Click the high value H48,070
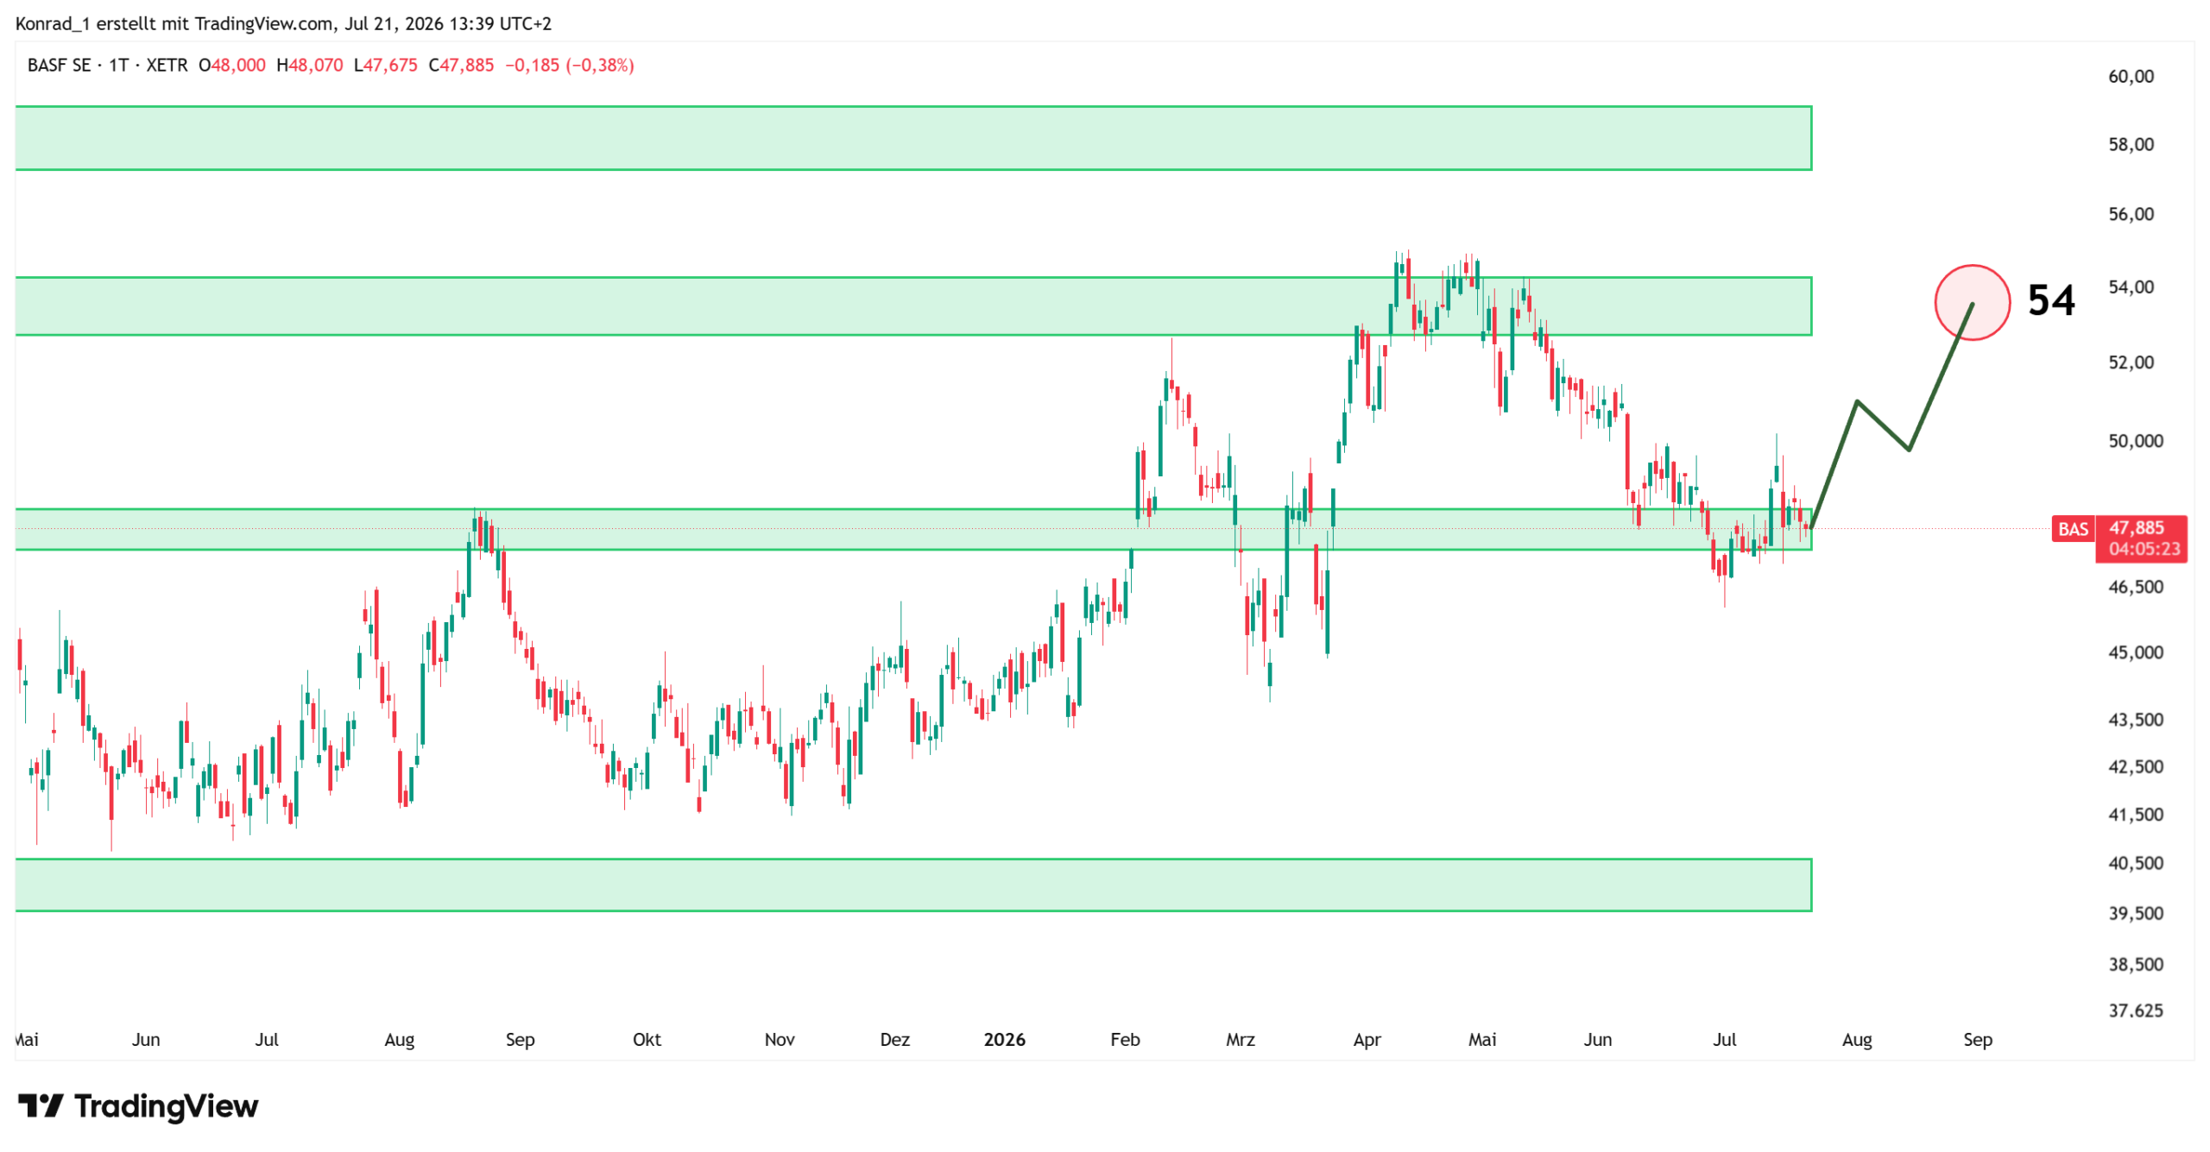The image size is (2210, 1152). (x=310, y=66)
